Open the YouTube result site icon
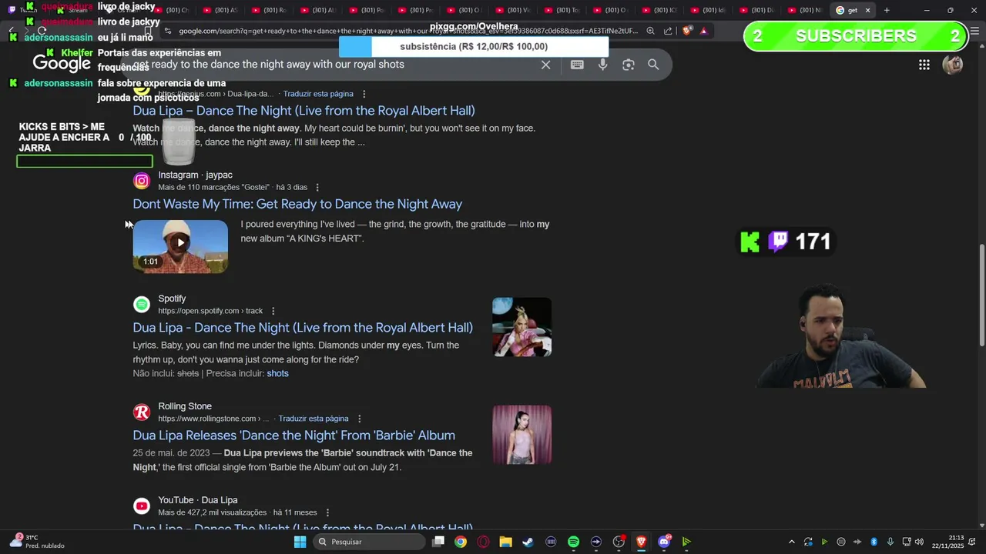Viewport: 986px width, 554px height. [142, 506]
